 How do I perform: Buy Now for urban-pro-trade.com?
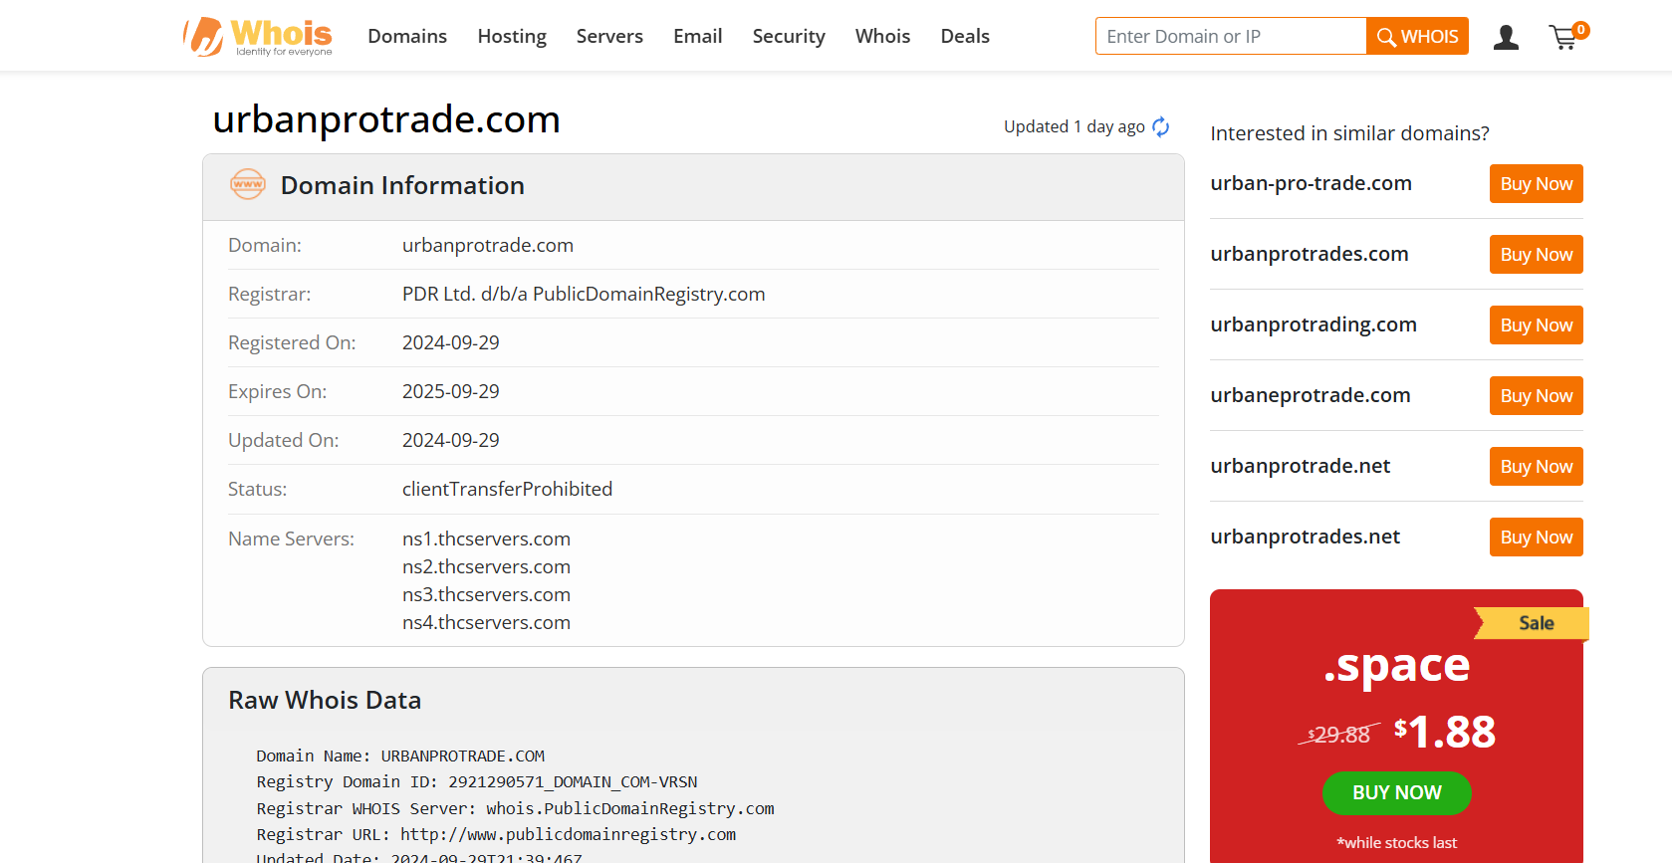1536,184
